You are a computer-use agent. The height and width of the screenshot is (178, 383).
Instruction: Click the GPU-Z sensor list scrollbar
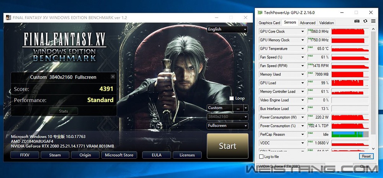373,83
